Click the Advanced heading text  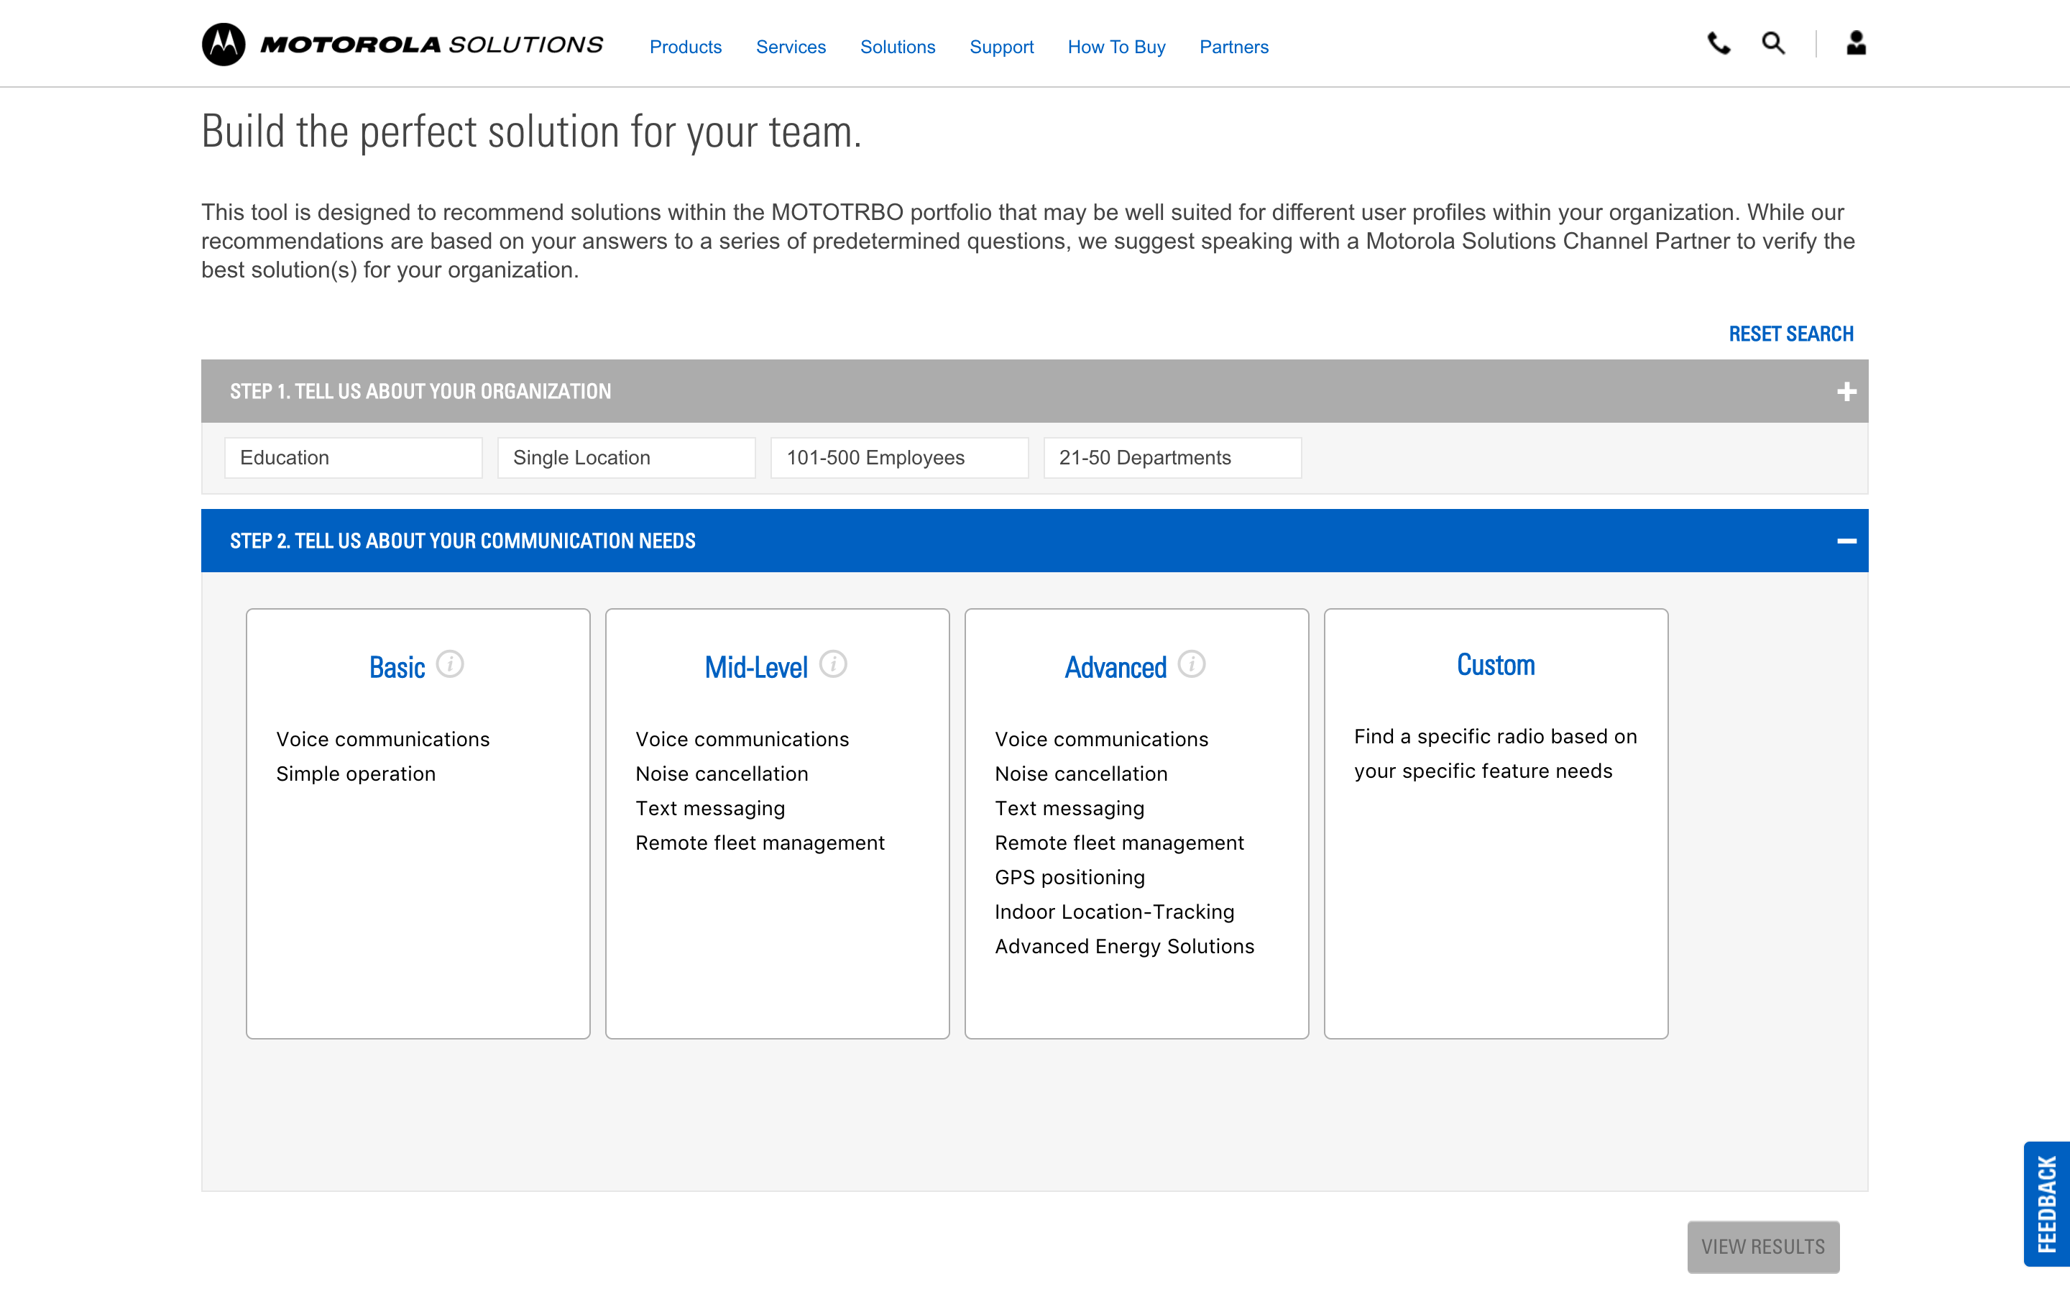pyautogui.click(x=1115, y=666)
